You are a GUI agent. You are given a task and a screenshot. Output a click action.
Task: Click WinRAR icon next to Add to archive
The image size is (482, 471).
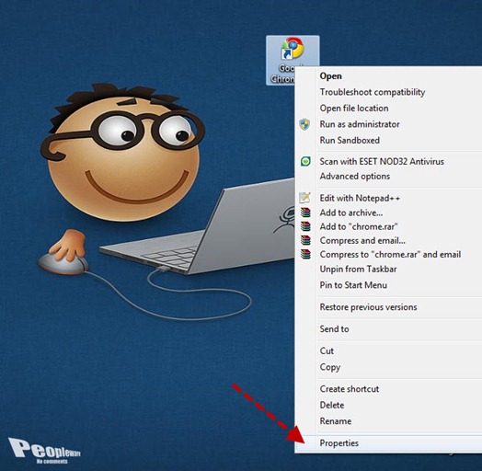point(305,213)
